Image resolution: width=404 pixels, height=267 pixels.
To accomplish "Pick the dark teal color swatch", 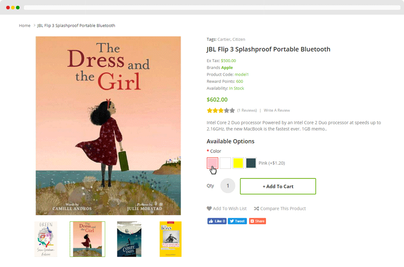I will pyautogui.click(x=251, y=163).
